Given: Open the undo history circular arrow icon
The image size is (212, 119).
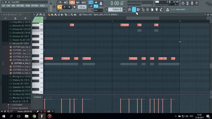Looking at the screenshot, I should [183, 3].
